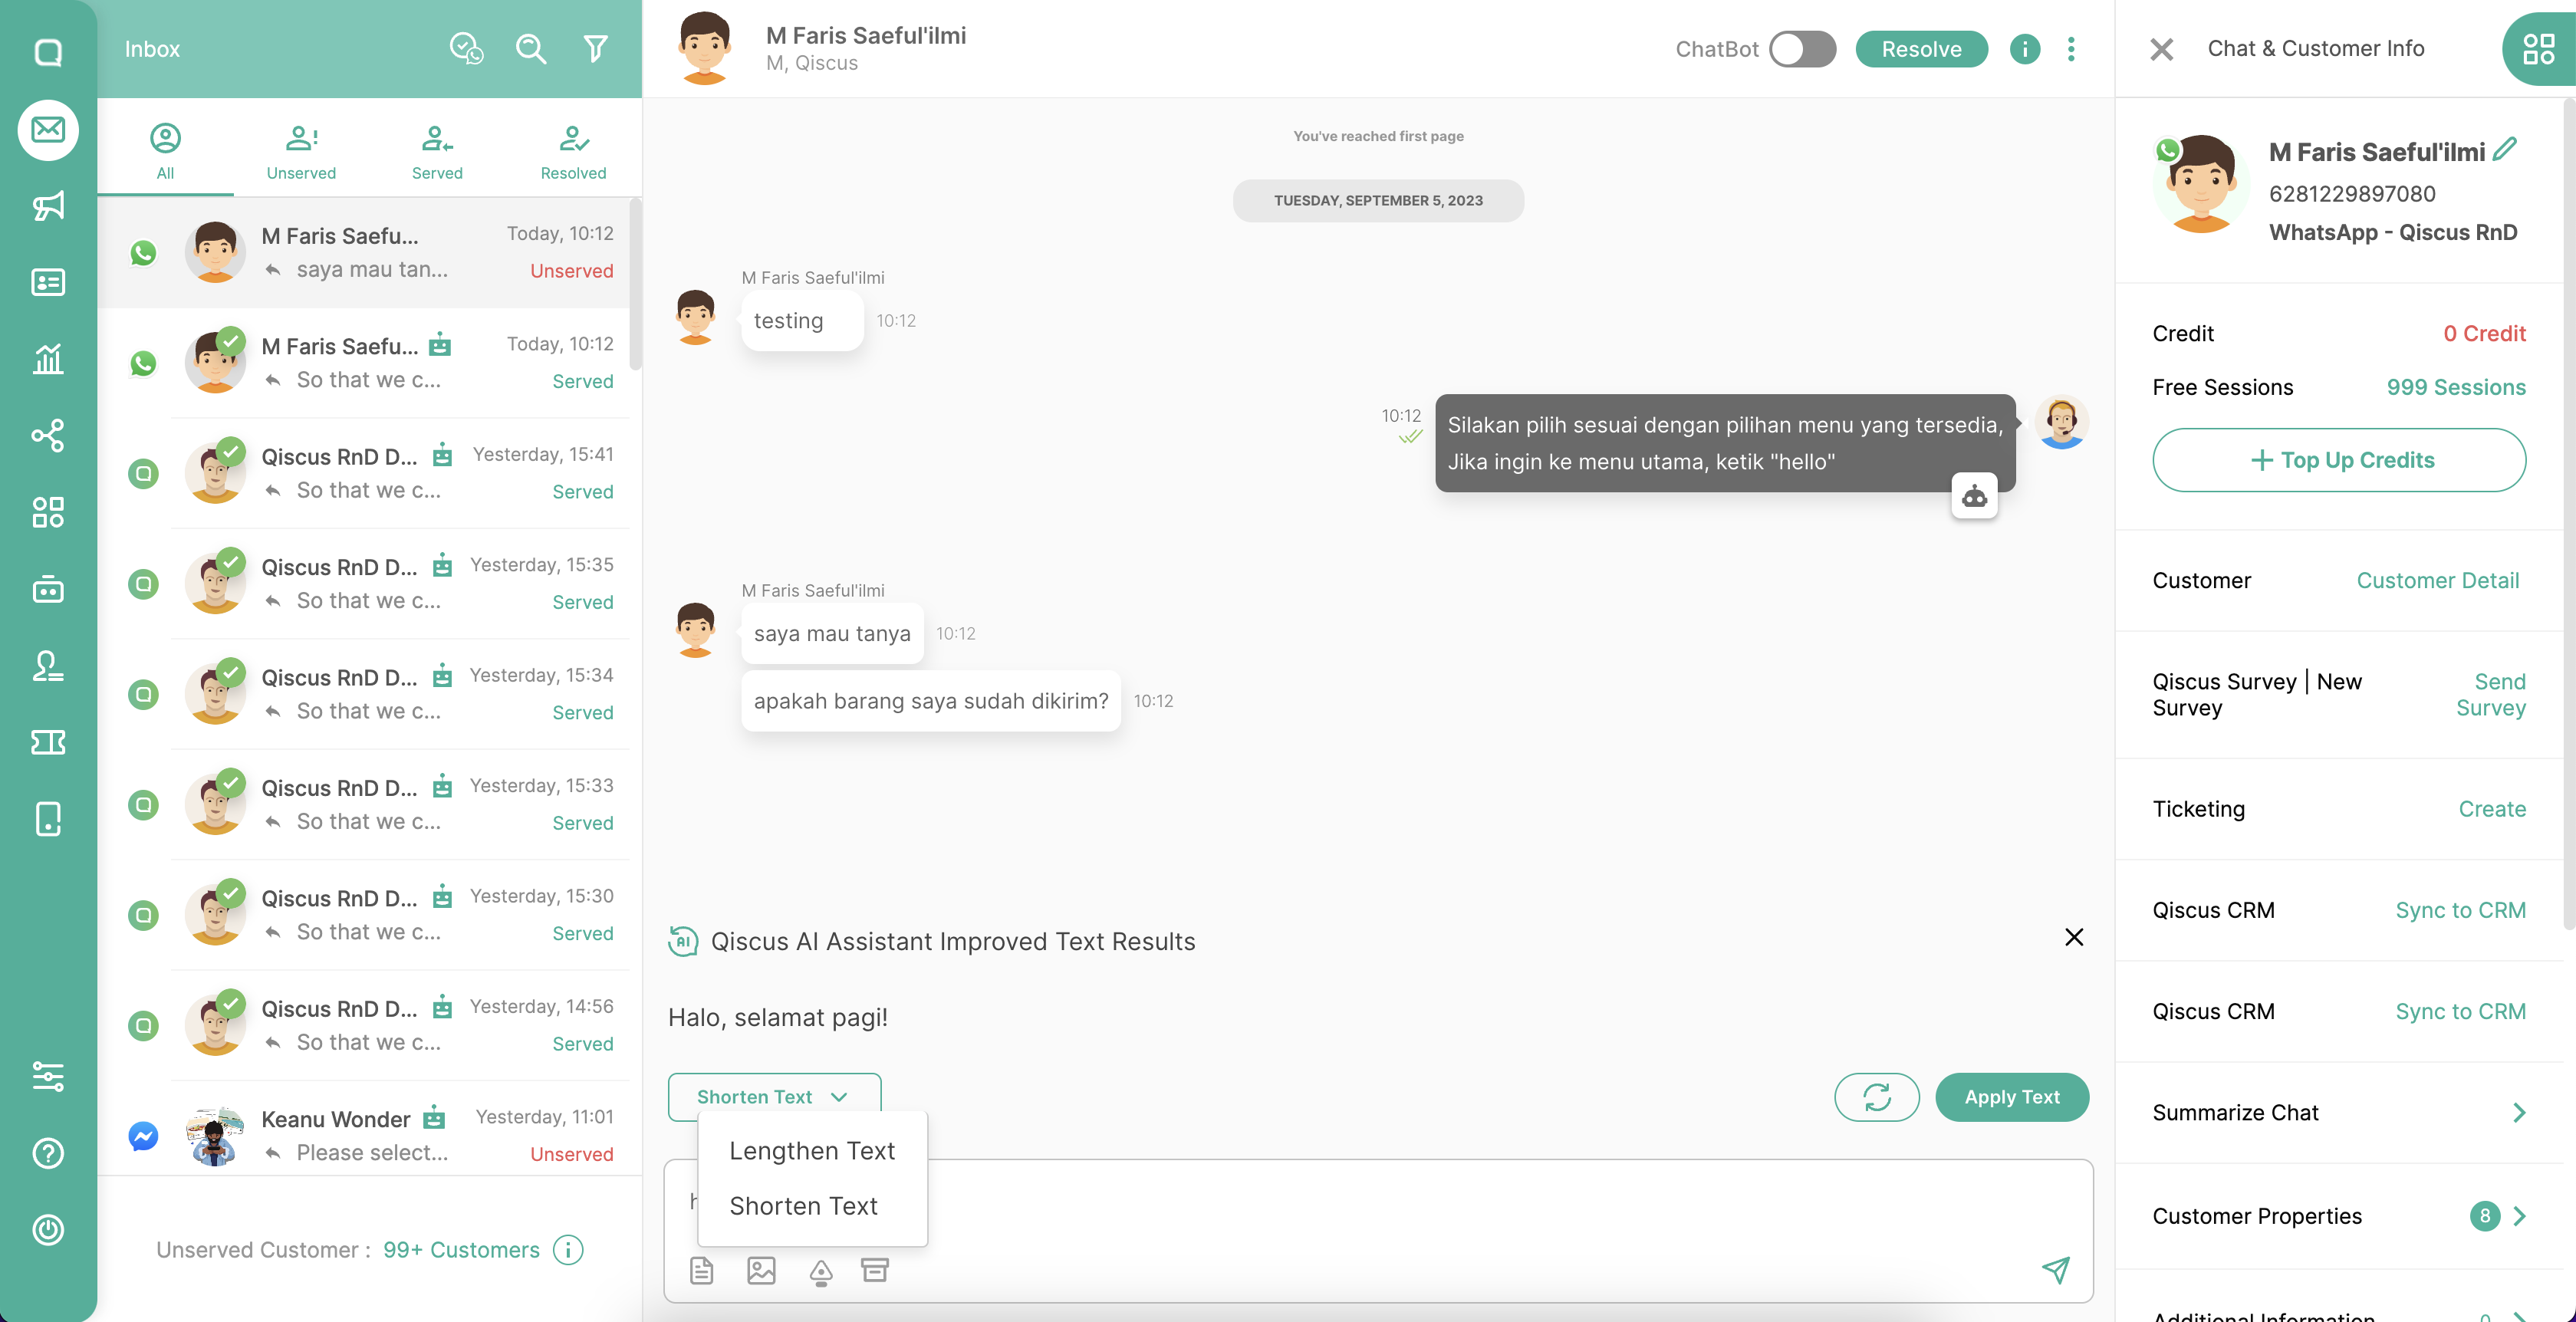
Task: Switch to the Unserved tab
Action: [x=301, y=152]
